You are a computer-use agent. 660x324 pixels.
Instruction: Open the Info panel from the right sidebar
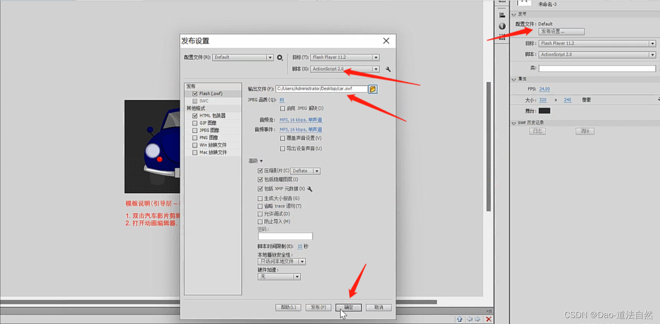pyautogui.click(x=501, y=26)
